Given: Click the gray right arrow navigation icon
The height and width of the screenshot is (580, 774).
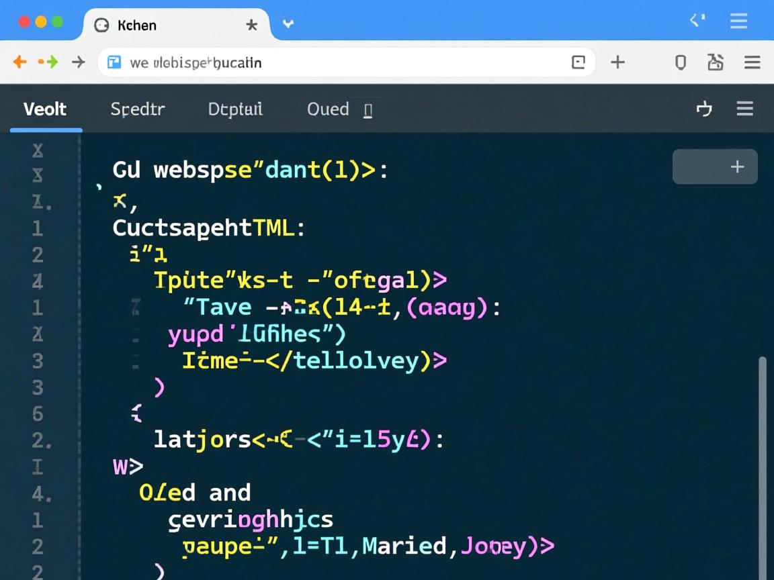Looking at the screenshot, I should pyautogui.click(x=79, y=62).
